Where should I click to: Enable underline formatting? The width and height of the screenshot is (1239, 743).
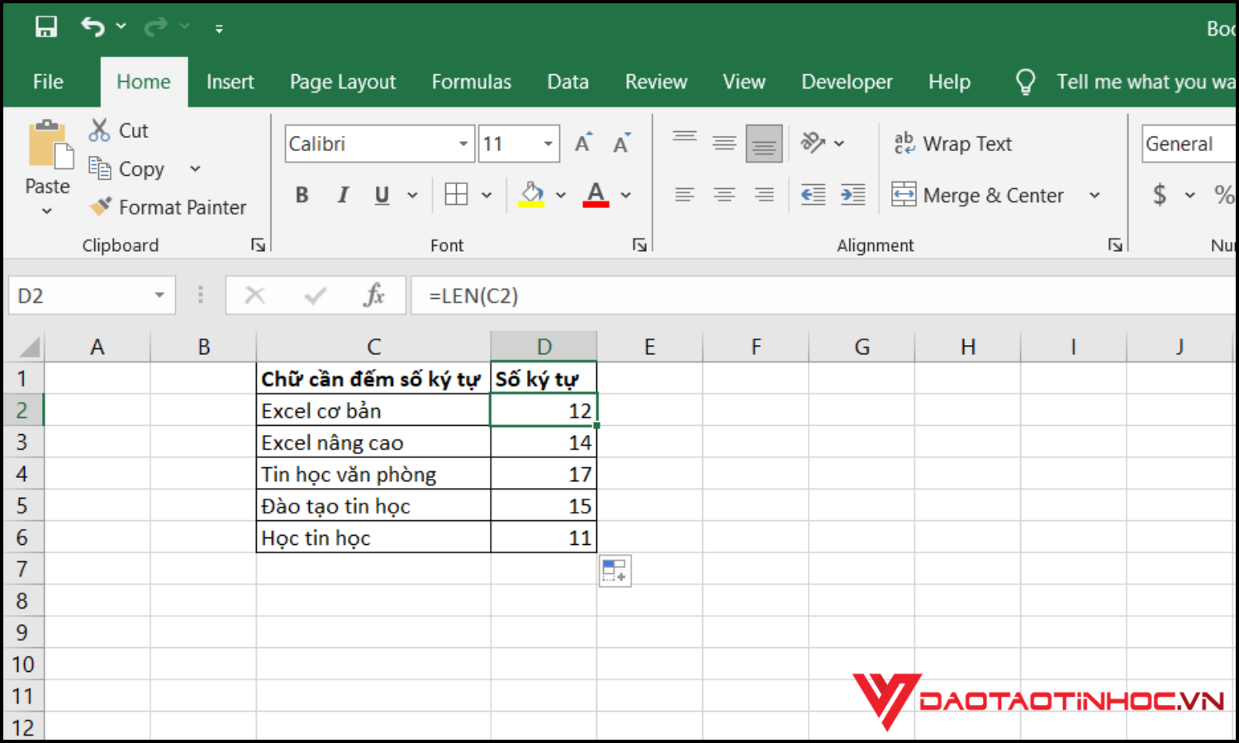381,195
